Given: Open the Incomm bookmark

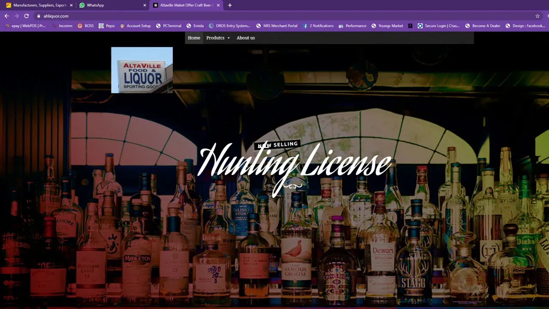Looking at the screenshot, I should point(62,26).
